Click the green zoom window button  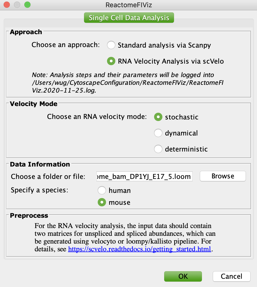27,5
